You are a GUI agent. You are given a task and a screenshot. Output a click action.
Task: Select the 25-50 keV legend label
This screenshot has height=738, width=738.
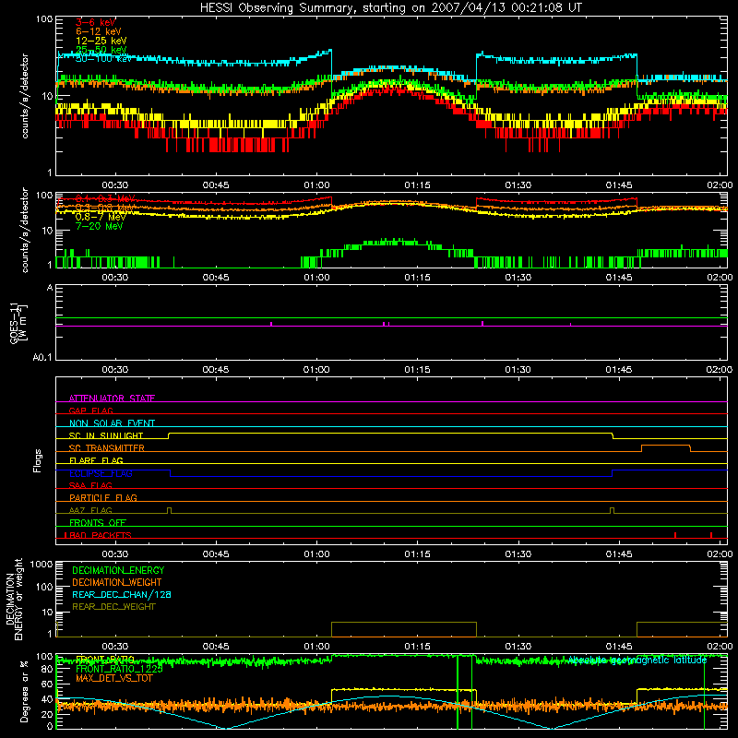101,50
